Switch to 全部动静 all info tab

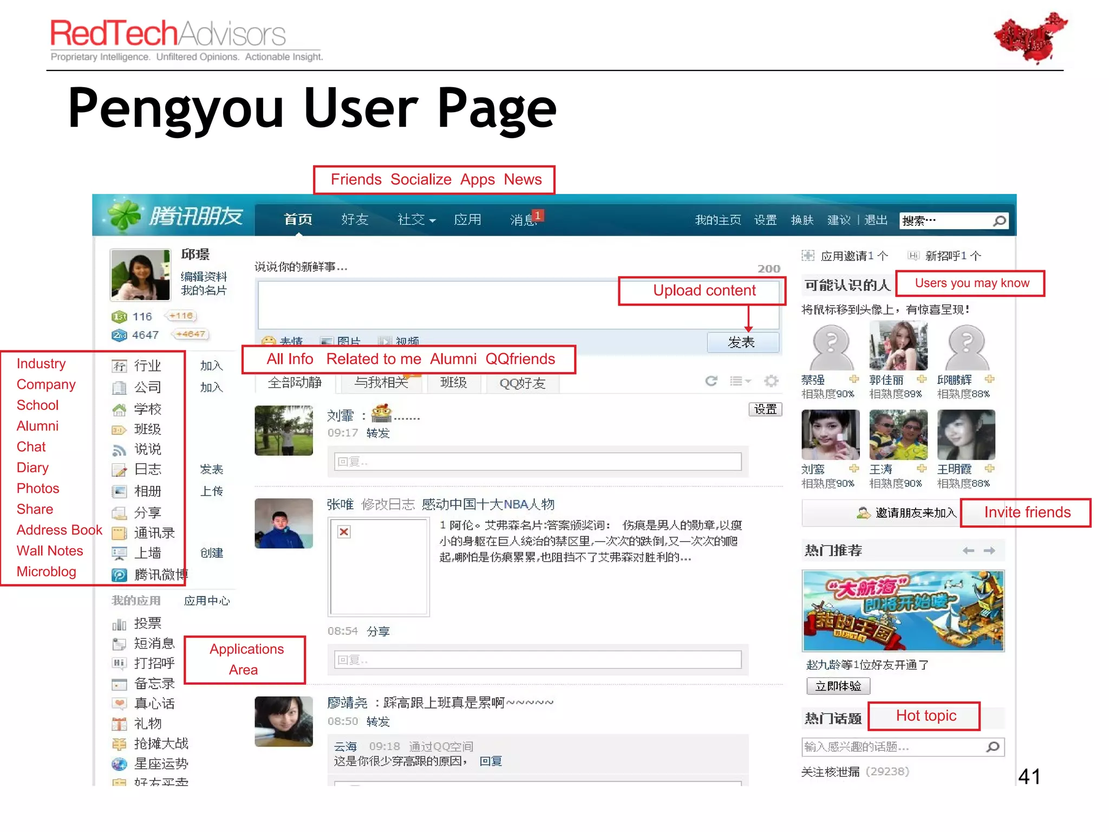(x=295, y=383)
